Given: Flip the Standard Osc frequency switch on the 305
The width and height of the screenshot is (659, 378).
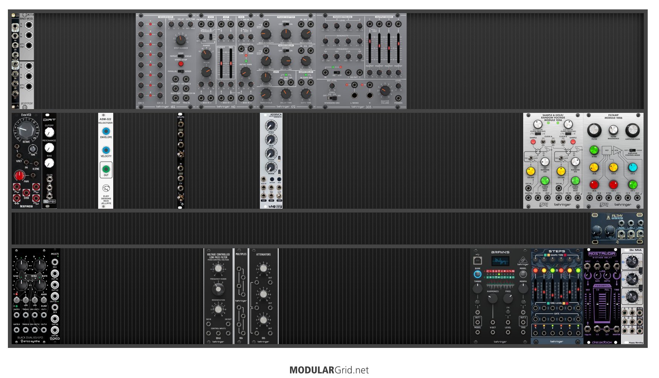Looking at the screenshot, I should [x=332, y=98].
